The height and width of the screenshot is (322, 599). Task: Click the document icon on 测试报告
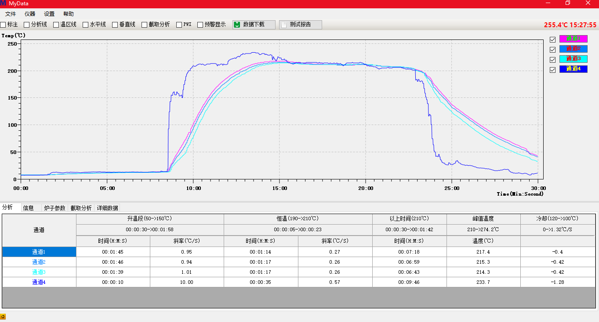(284, 25)
